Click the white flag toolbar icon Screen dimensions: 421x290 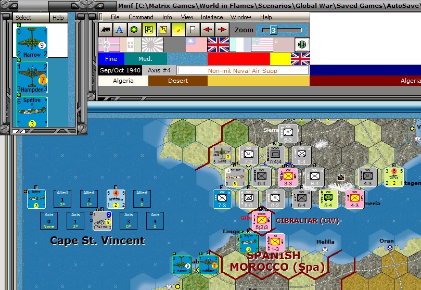193,30
